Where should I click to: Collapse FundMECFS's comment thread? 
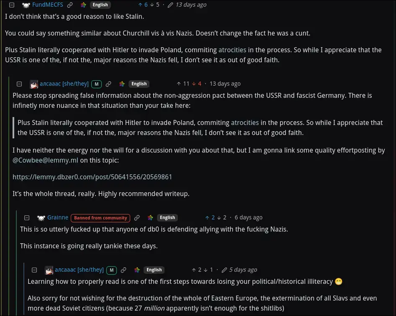click(x=12, y=5)
